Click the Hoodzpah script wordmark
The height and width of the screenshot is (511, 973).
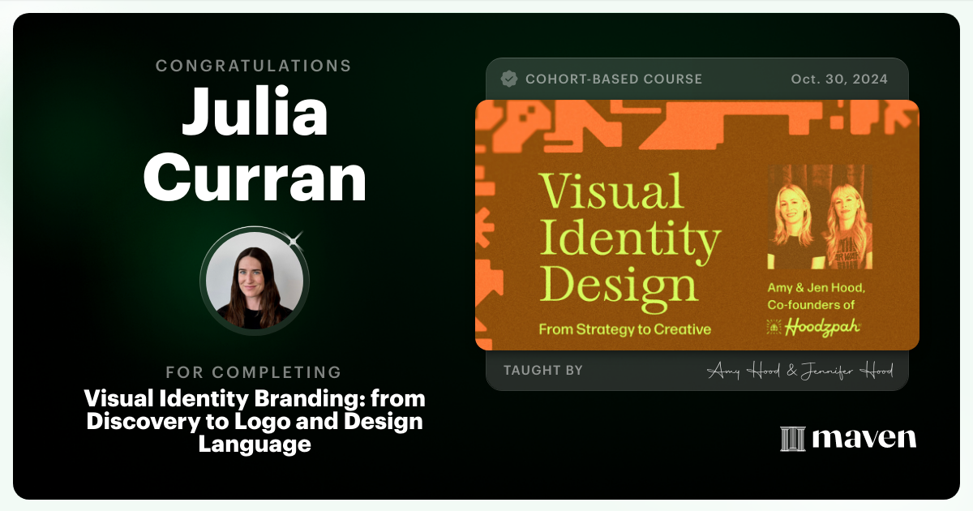pos(823,327)
